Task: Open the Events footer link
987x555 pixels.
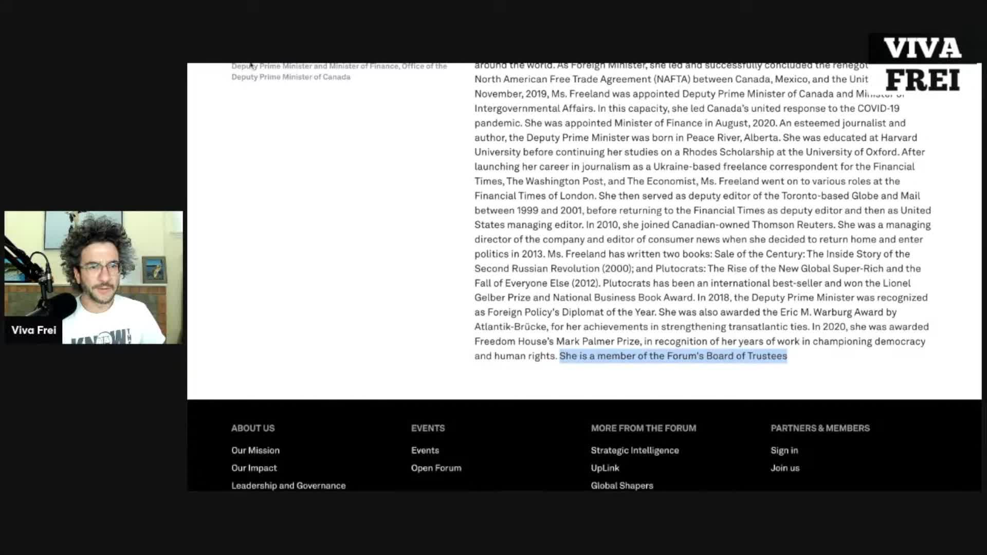Action: coord(425,450)
